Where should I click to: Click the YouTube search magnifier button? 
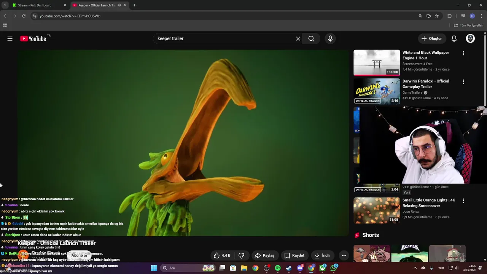pyautogui.click(x=311, y=38)
